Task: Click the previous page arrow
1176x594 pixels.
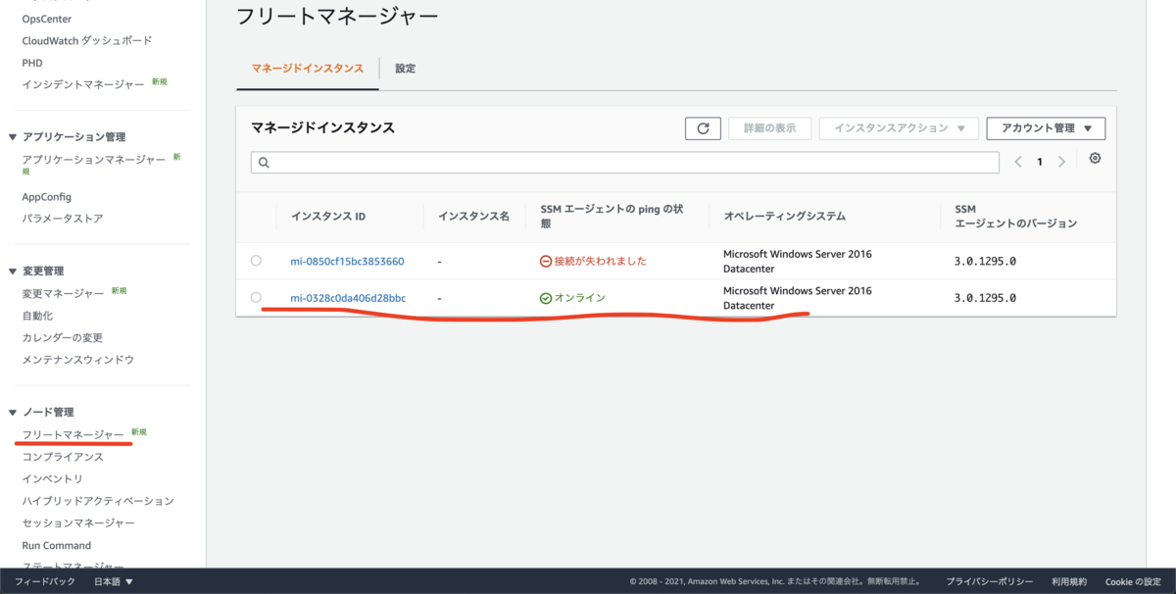Action: pyautogui.click(x=1018, y=161)
